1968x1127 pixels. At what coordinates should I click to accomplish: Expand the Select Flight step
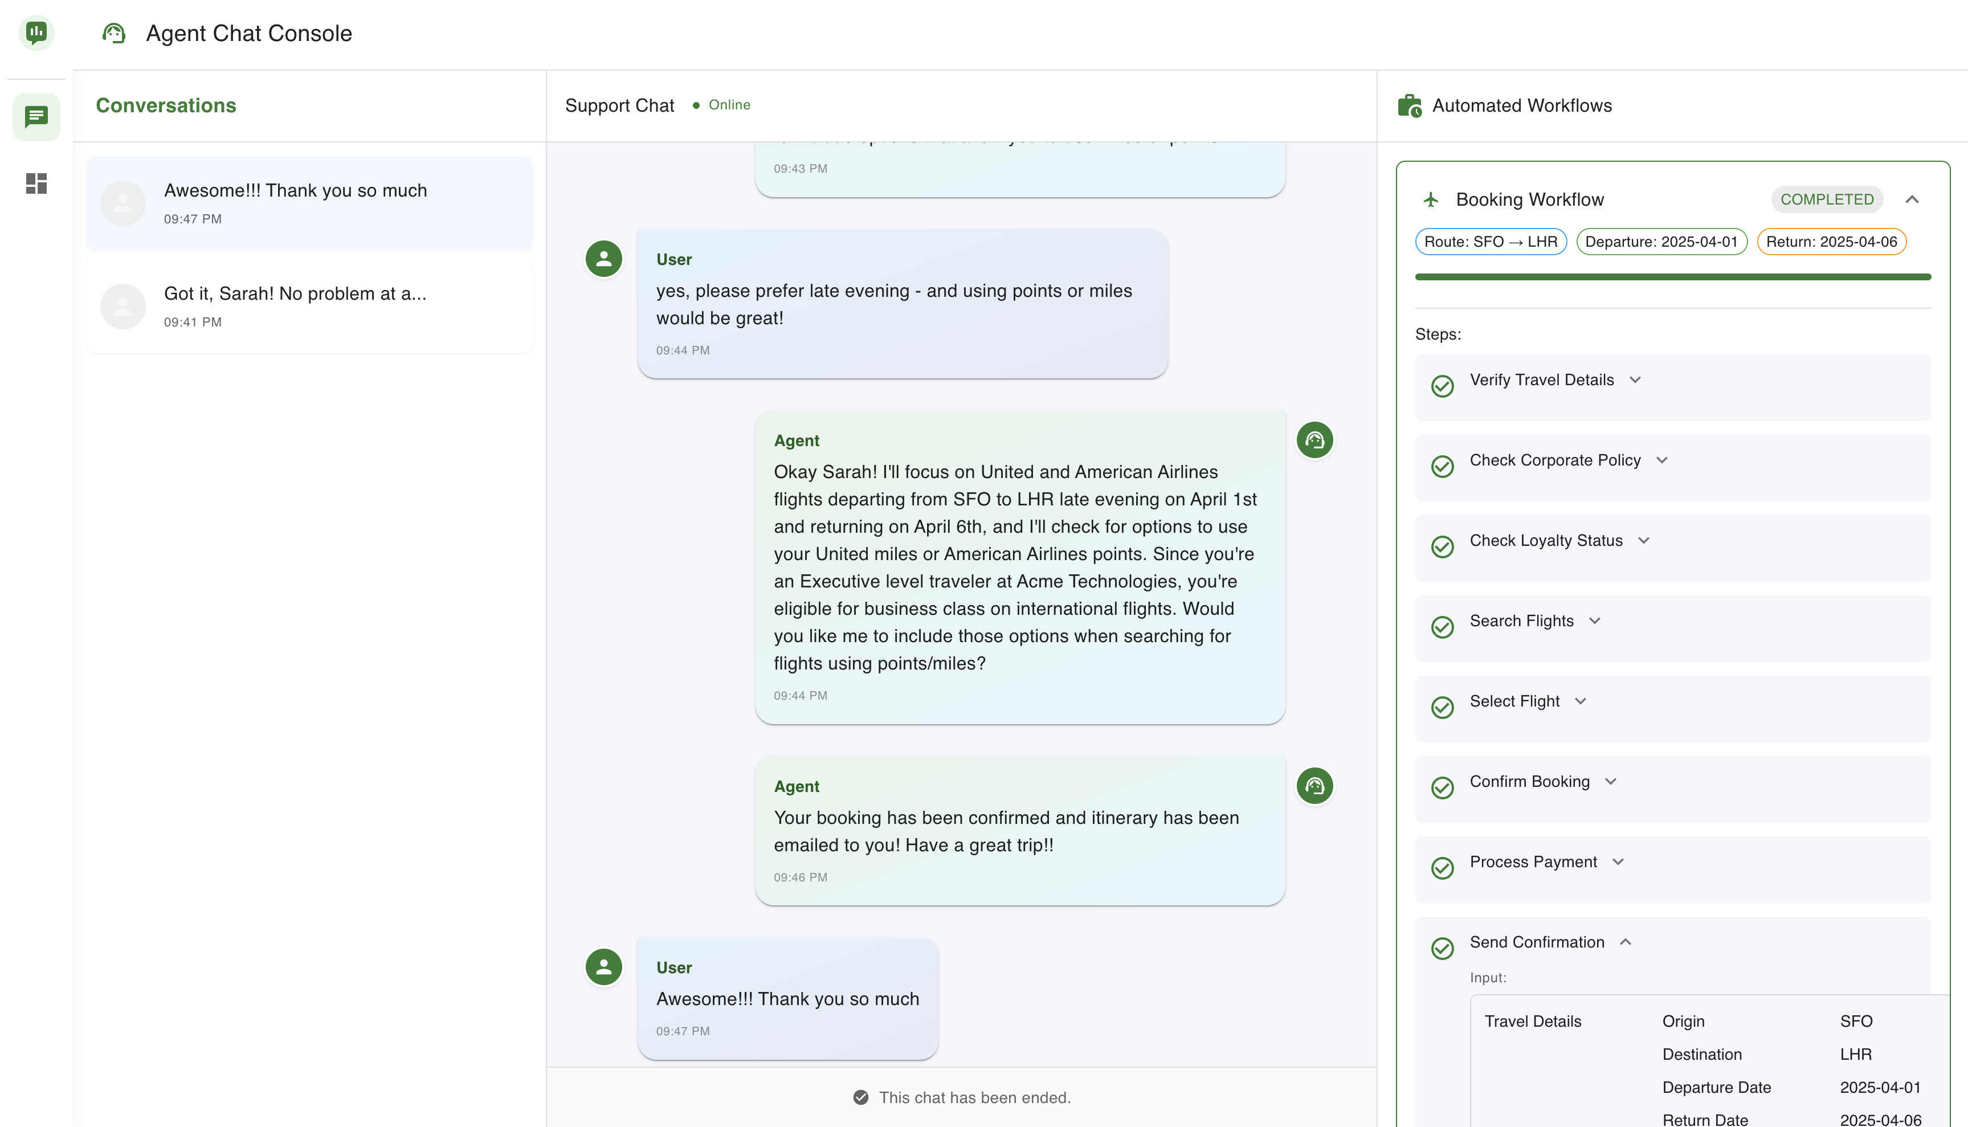pyautogui.click(x=1581, y=701)
